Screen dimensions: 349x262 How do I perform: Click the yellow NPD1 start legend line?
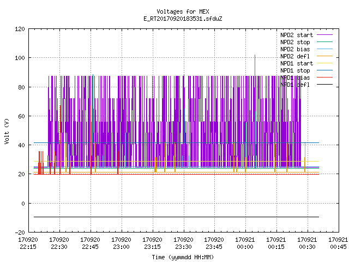[325, 63]
